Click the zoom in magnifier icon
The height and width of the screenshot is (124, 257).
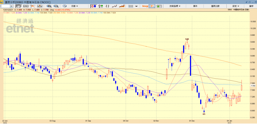[x=49, y=6]
